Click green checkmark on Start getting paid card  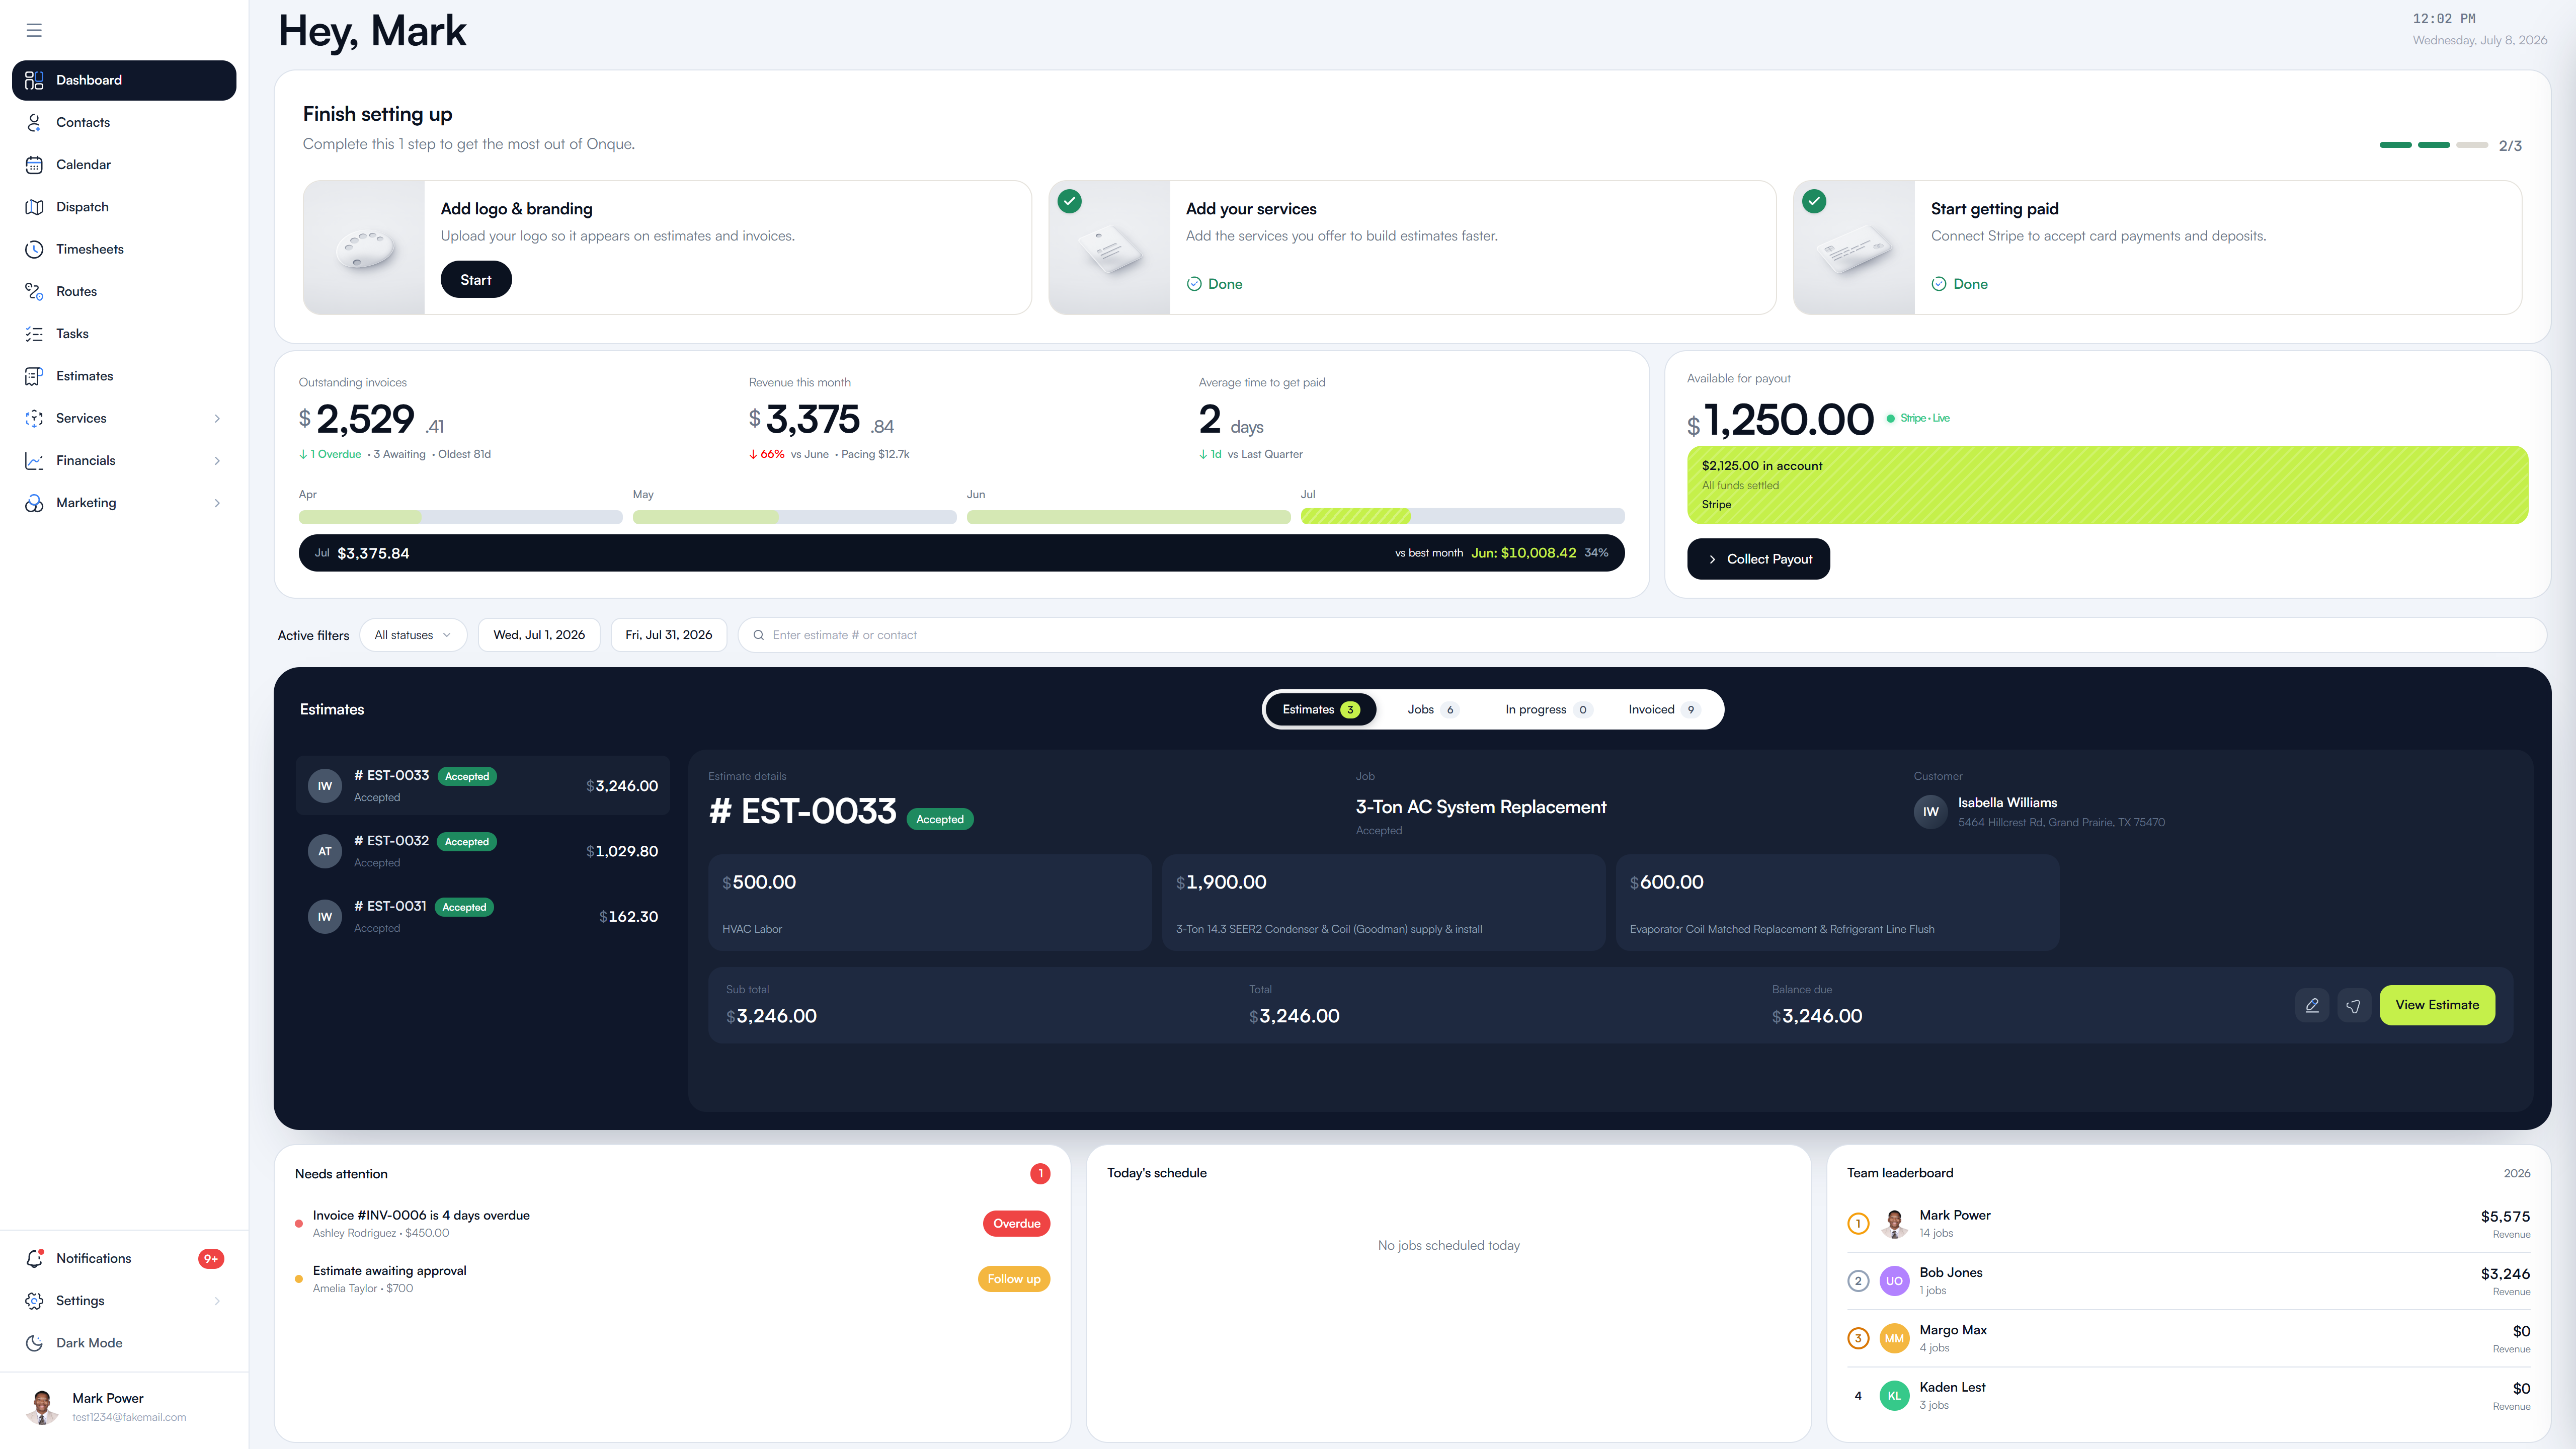1814,201
